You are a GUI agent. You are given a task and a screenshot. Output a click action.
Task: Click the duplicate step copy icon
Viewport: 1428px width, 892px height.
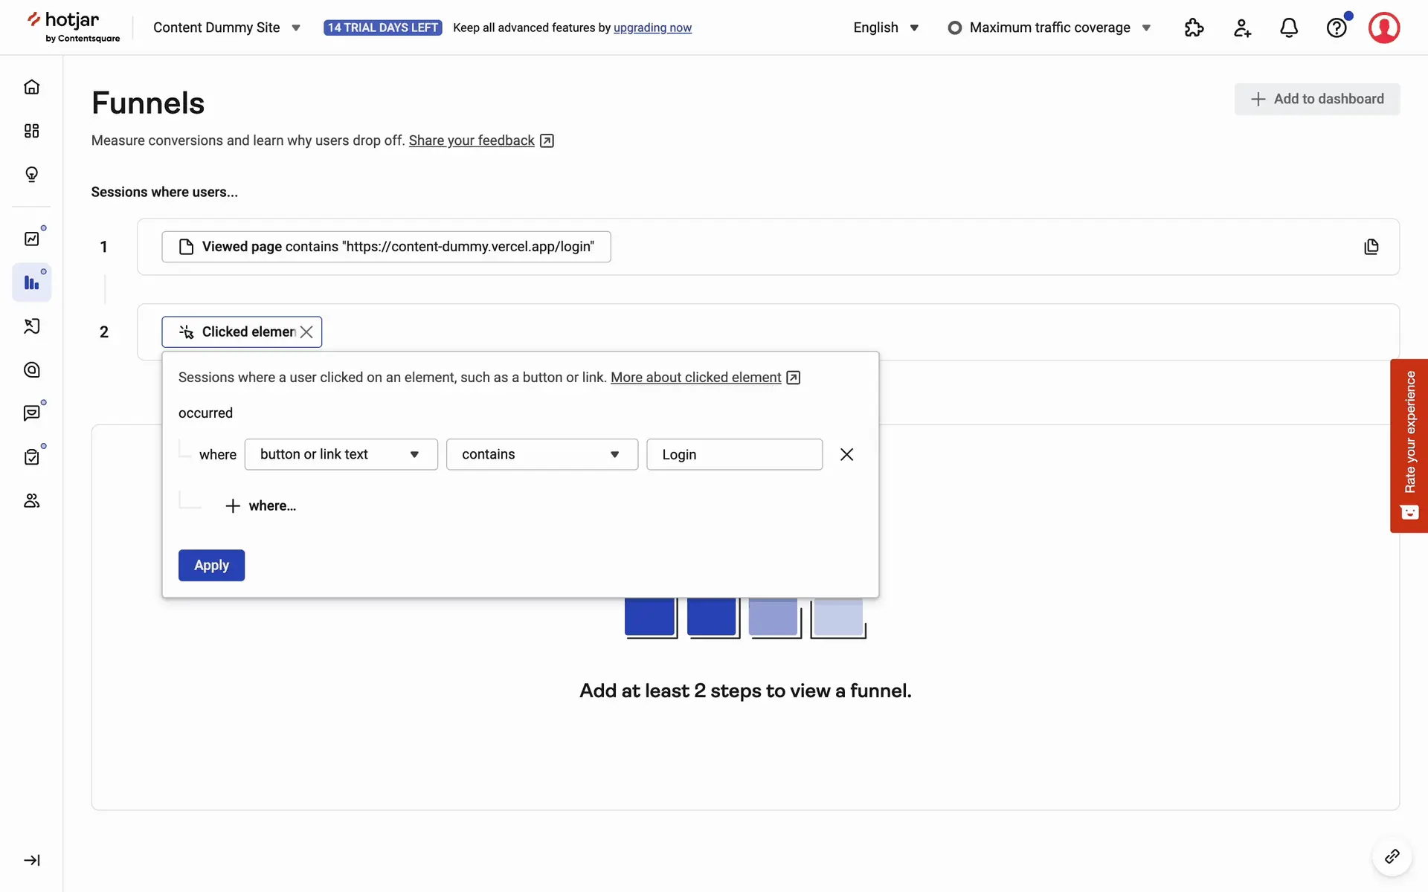click(x=1371, y=247)
